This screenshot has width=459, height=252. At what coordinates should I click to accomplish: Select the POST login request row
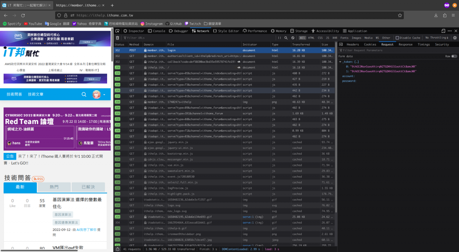point(224,50)
